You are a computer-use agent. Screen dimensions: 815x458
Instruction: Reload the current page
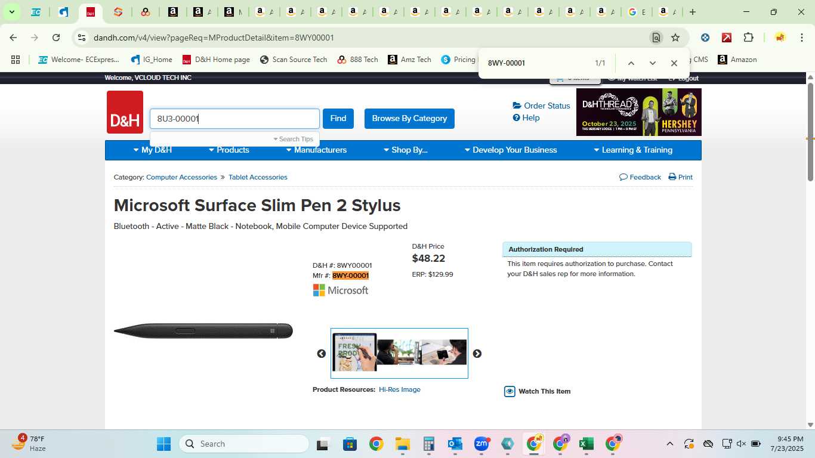[56, 38]
